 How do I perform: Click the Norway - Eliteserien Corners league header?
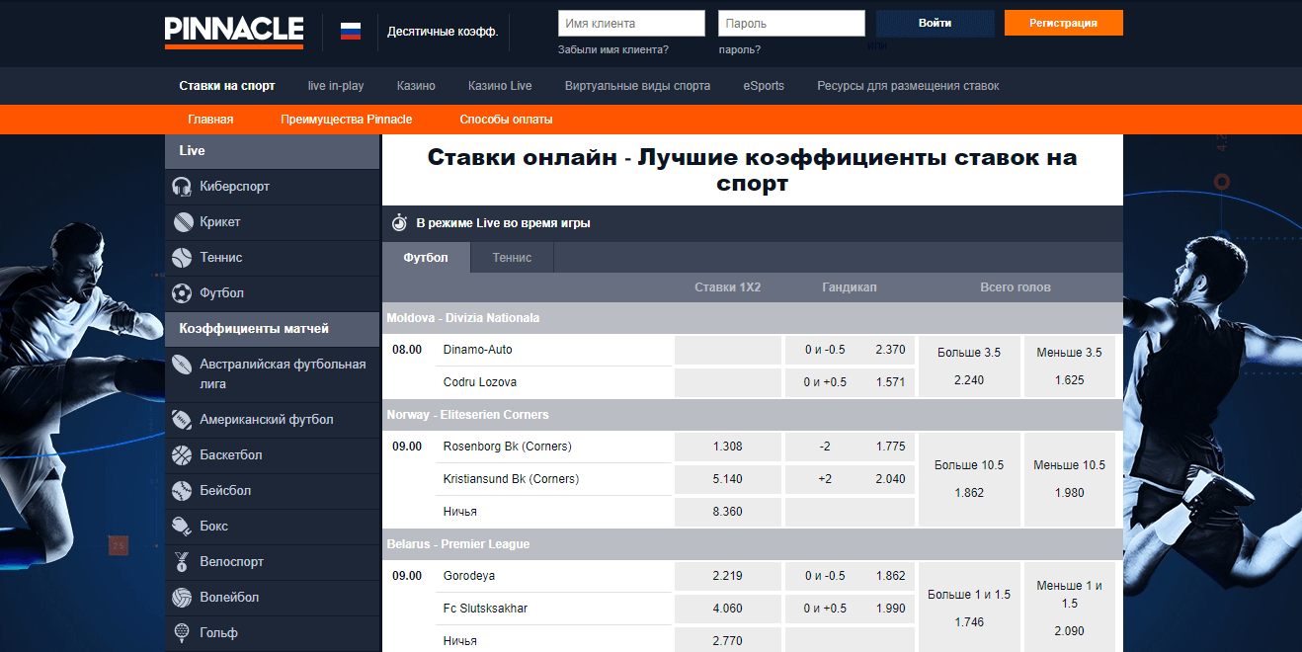tap(753, 415)
